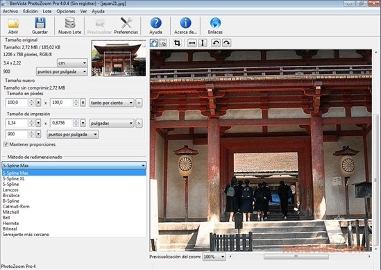Open the Lote menu
Image resolution: width=381 pixels, height=270 pixels.
(x=47, y=11)
